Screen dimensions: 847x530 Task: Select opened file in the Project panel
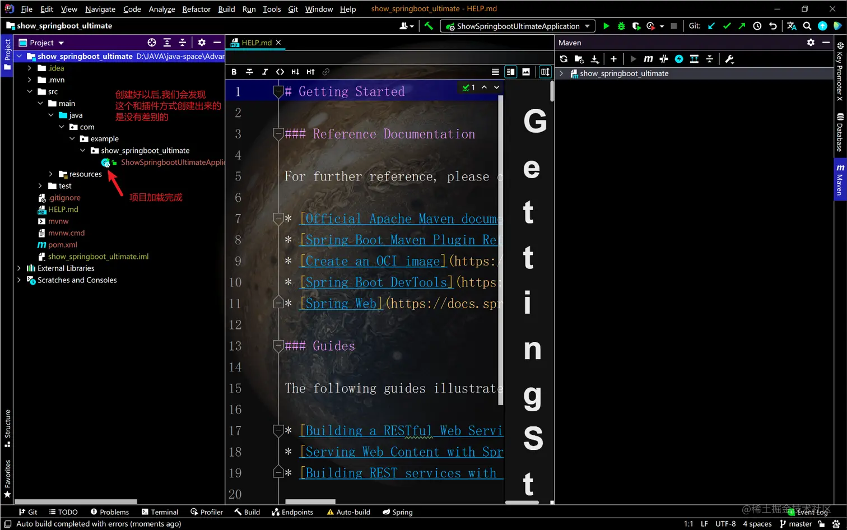tap(151, 43)
